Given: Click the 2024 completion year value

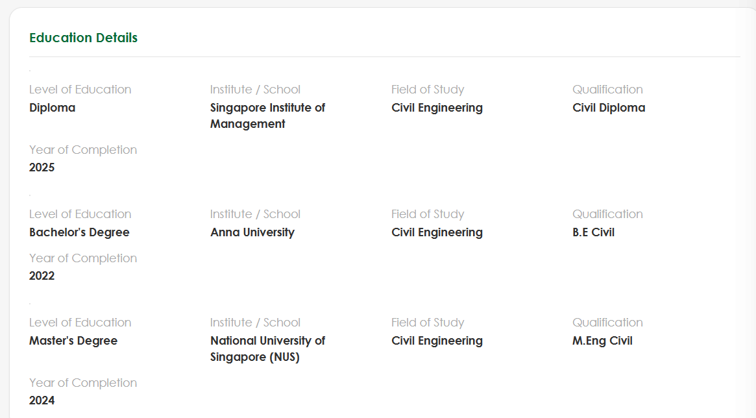Looking at the screenshot, I should [42, 400].
